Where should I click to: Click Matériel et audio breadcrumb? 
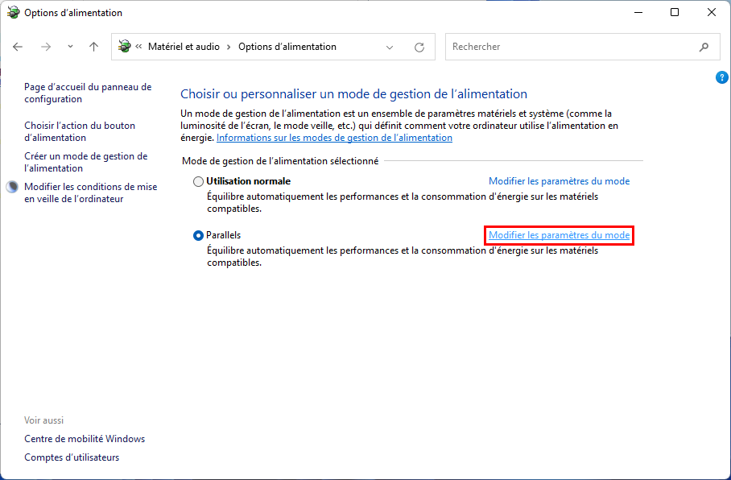coord(184,47)
